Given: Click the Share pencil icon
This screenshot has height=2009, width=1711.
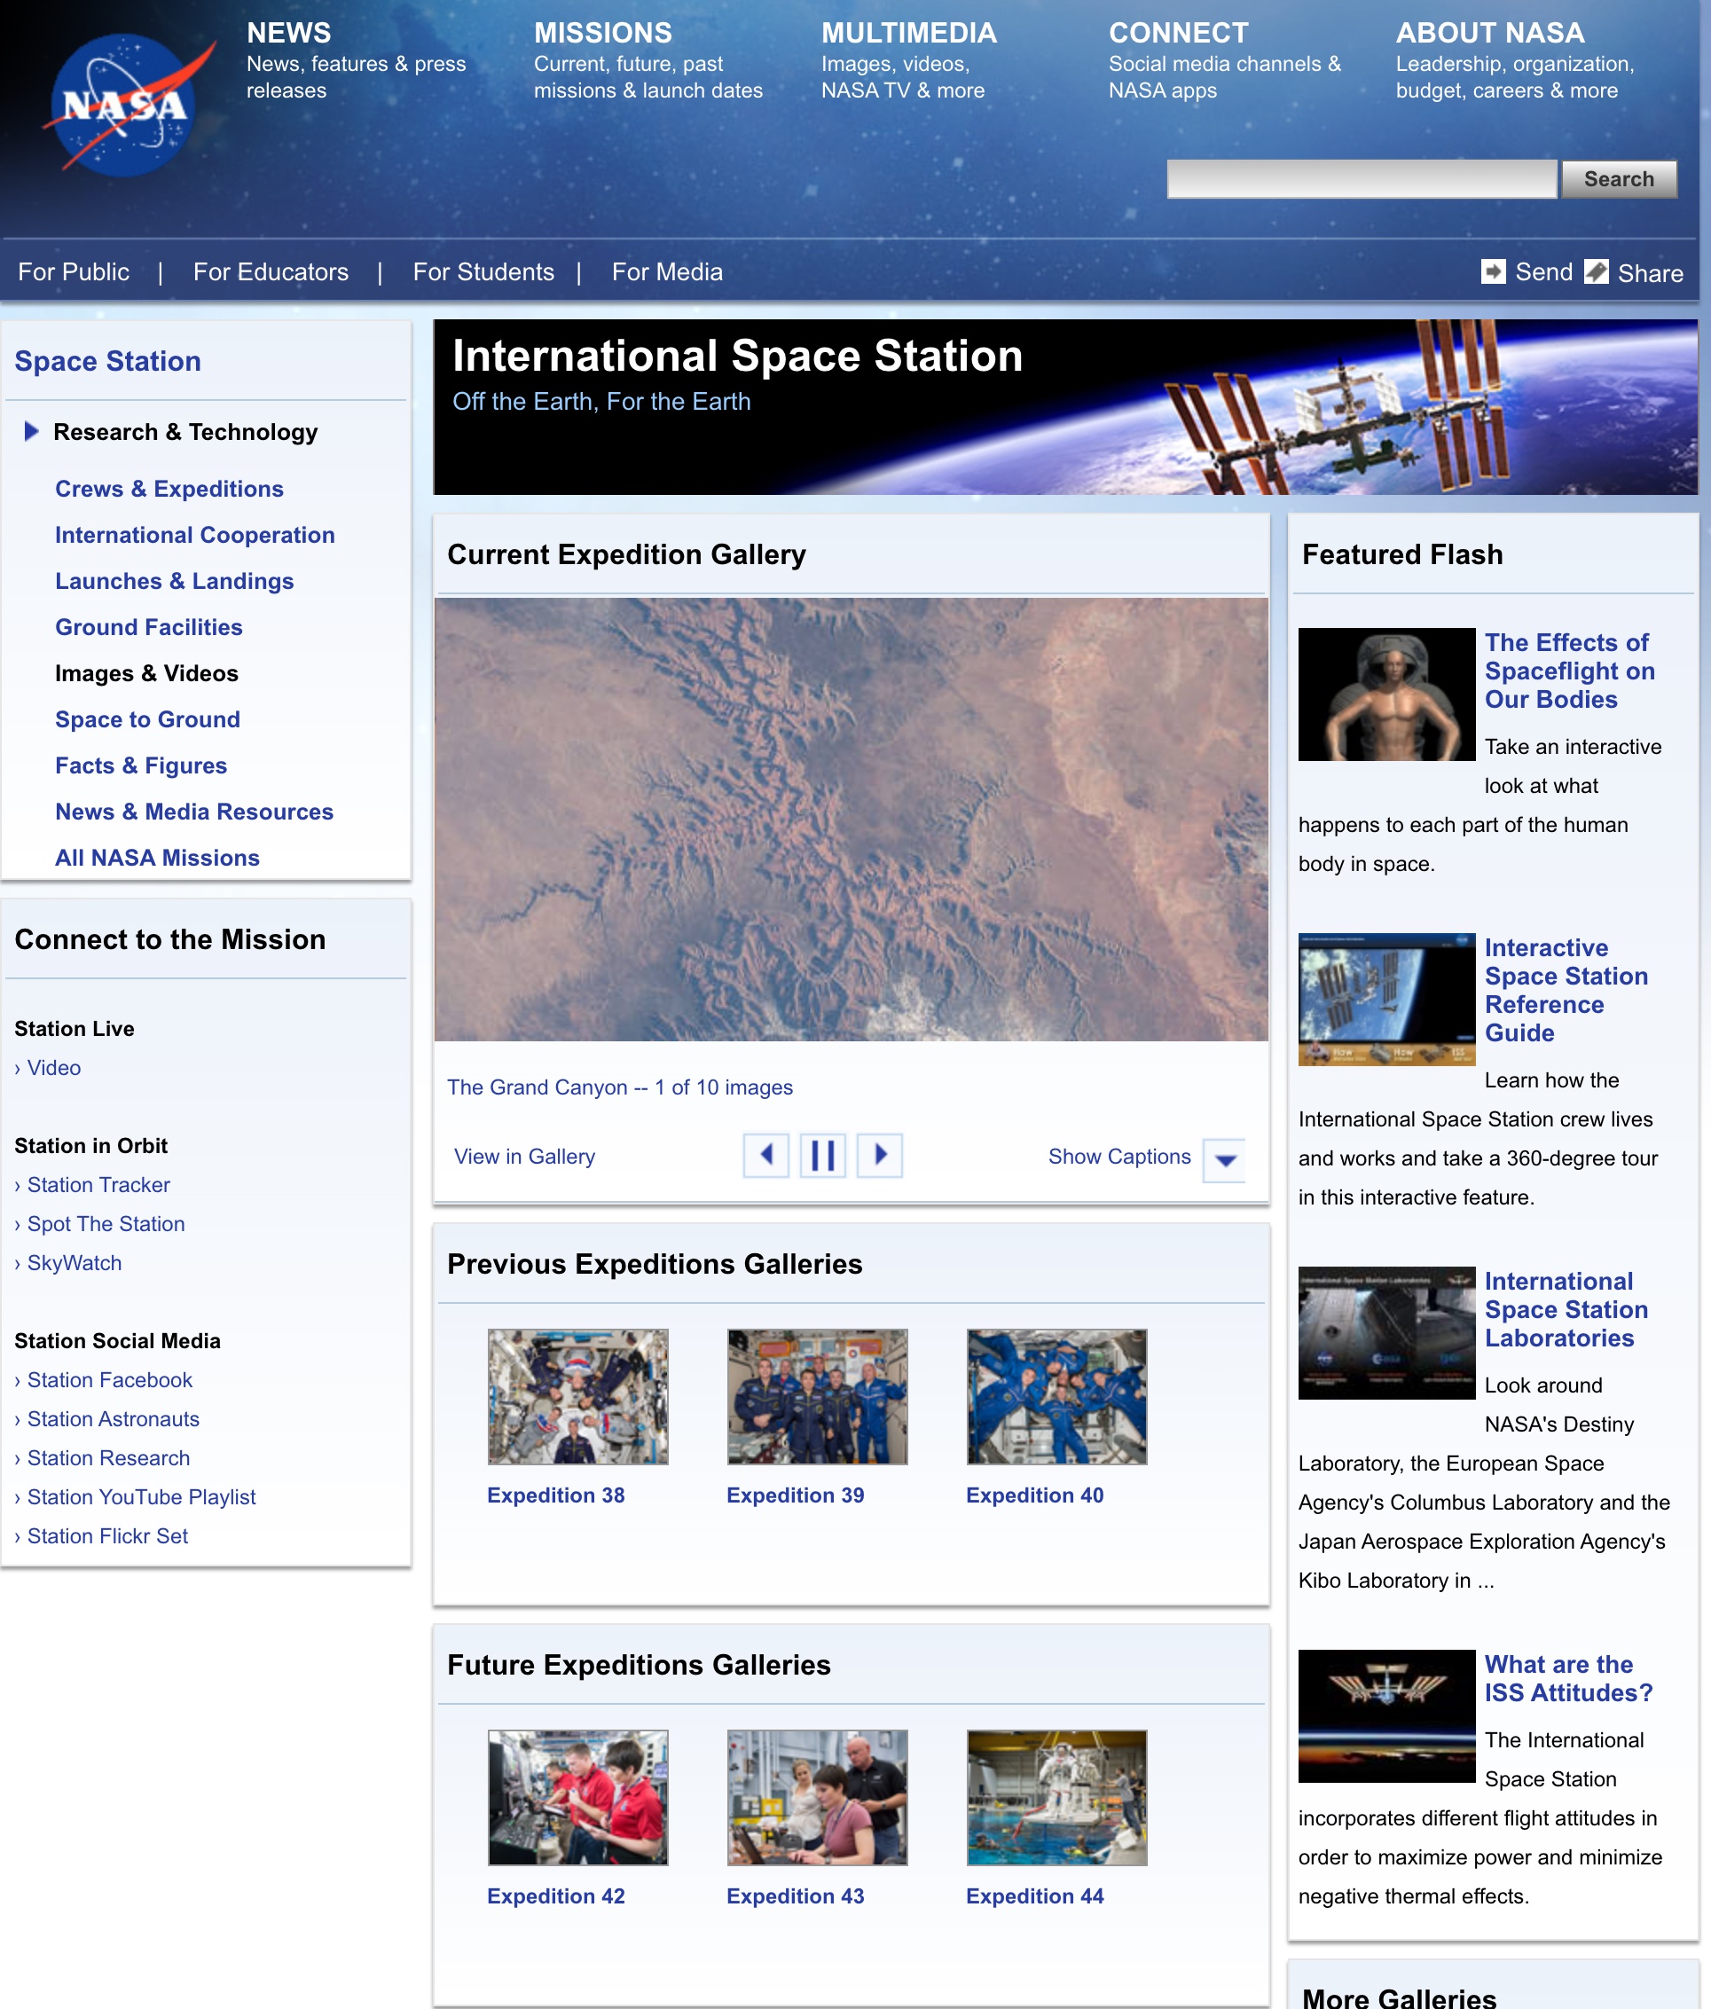Looking at the screenshot, I should tap(1596, 271).
